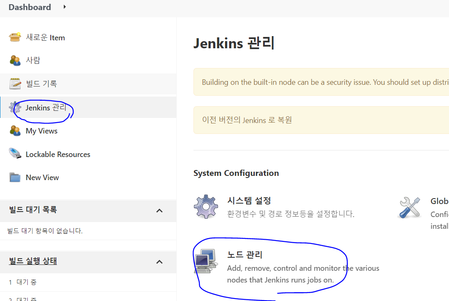Click the Global Tool Configuration tools icon
The image size is (449, 301).
point(410,207)
